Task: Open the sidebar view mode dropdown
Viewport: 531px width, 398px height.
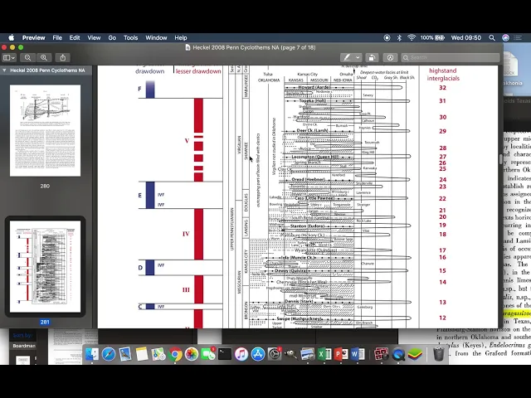Action: 9,57
